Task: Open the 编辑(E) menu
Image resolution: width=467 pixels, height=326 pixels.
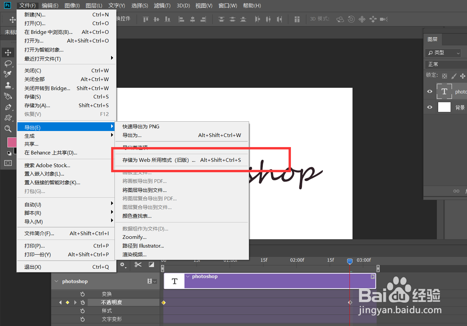Action: click(x=50, y=6)
